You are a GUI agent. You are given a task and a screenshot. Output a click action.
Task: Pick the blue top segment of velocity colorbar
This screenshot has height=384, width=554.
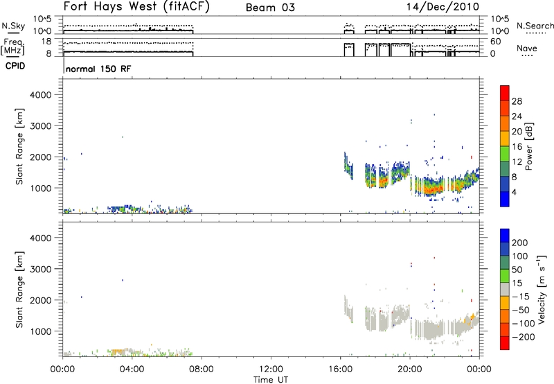coord(505,236)
